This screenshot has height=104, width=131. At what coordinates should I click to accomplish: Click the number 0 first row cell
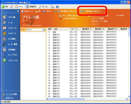tap(49, 32)
